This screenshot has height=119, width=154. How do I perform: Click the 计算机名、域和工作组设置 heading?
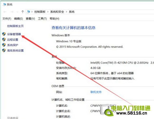click(68, 100)
